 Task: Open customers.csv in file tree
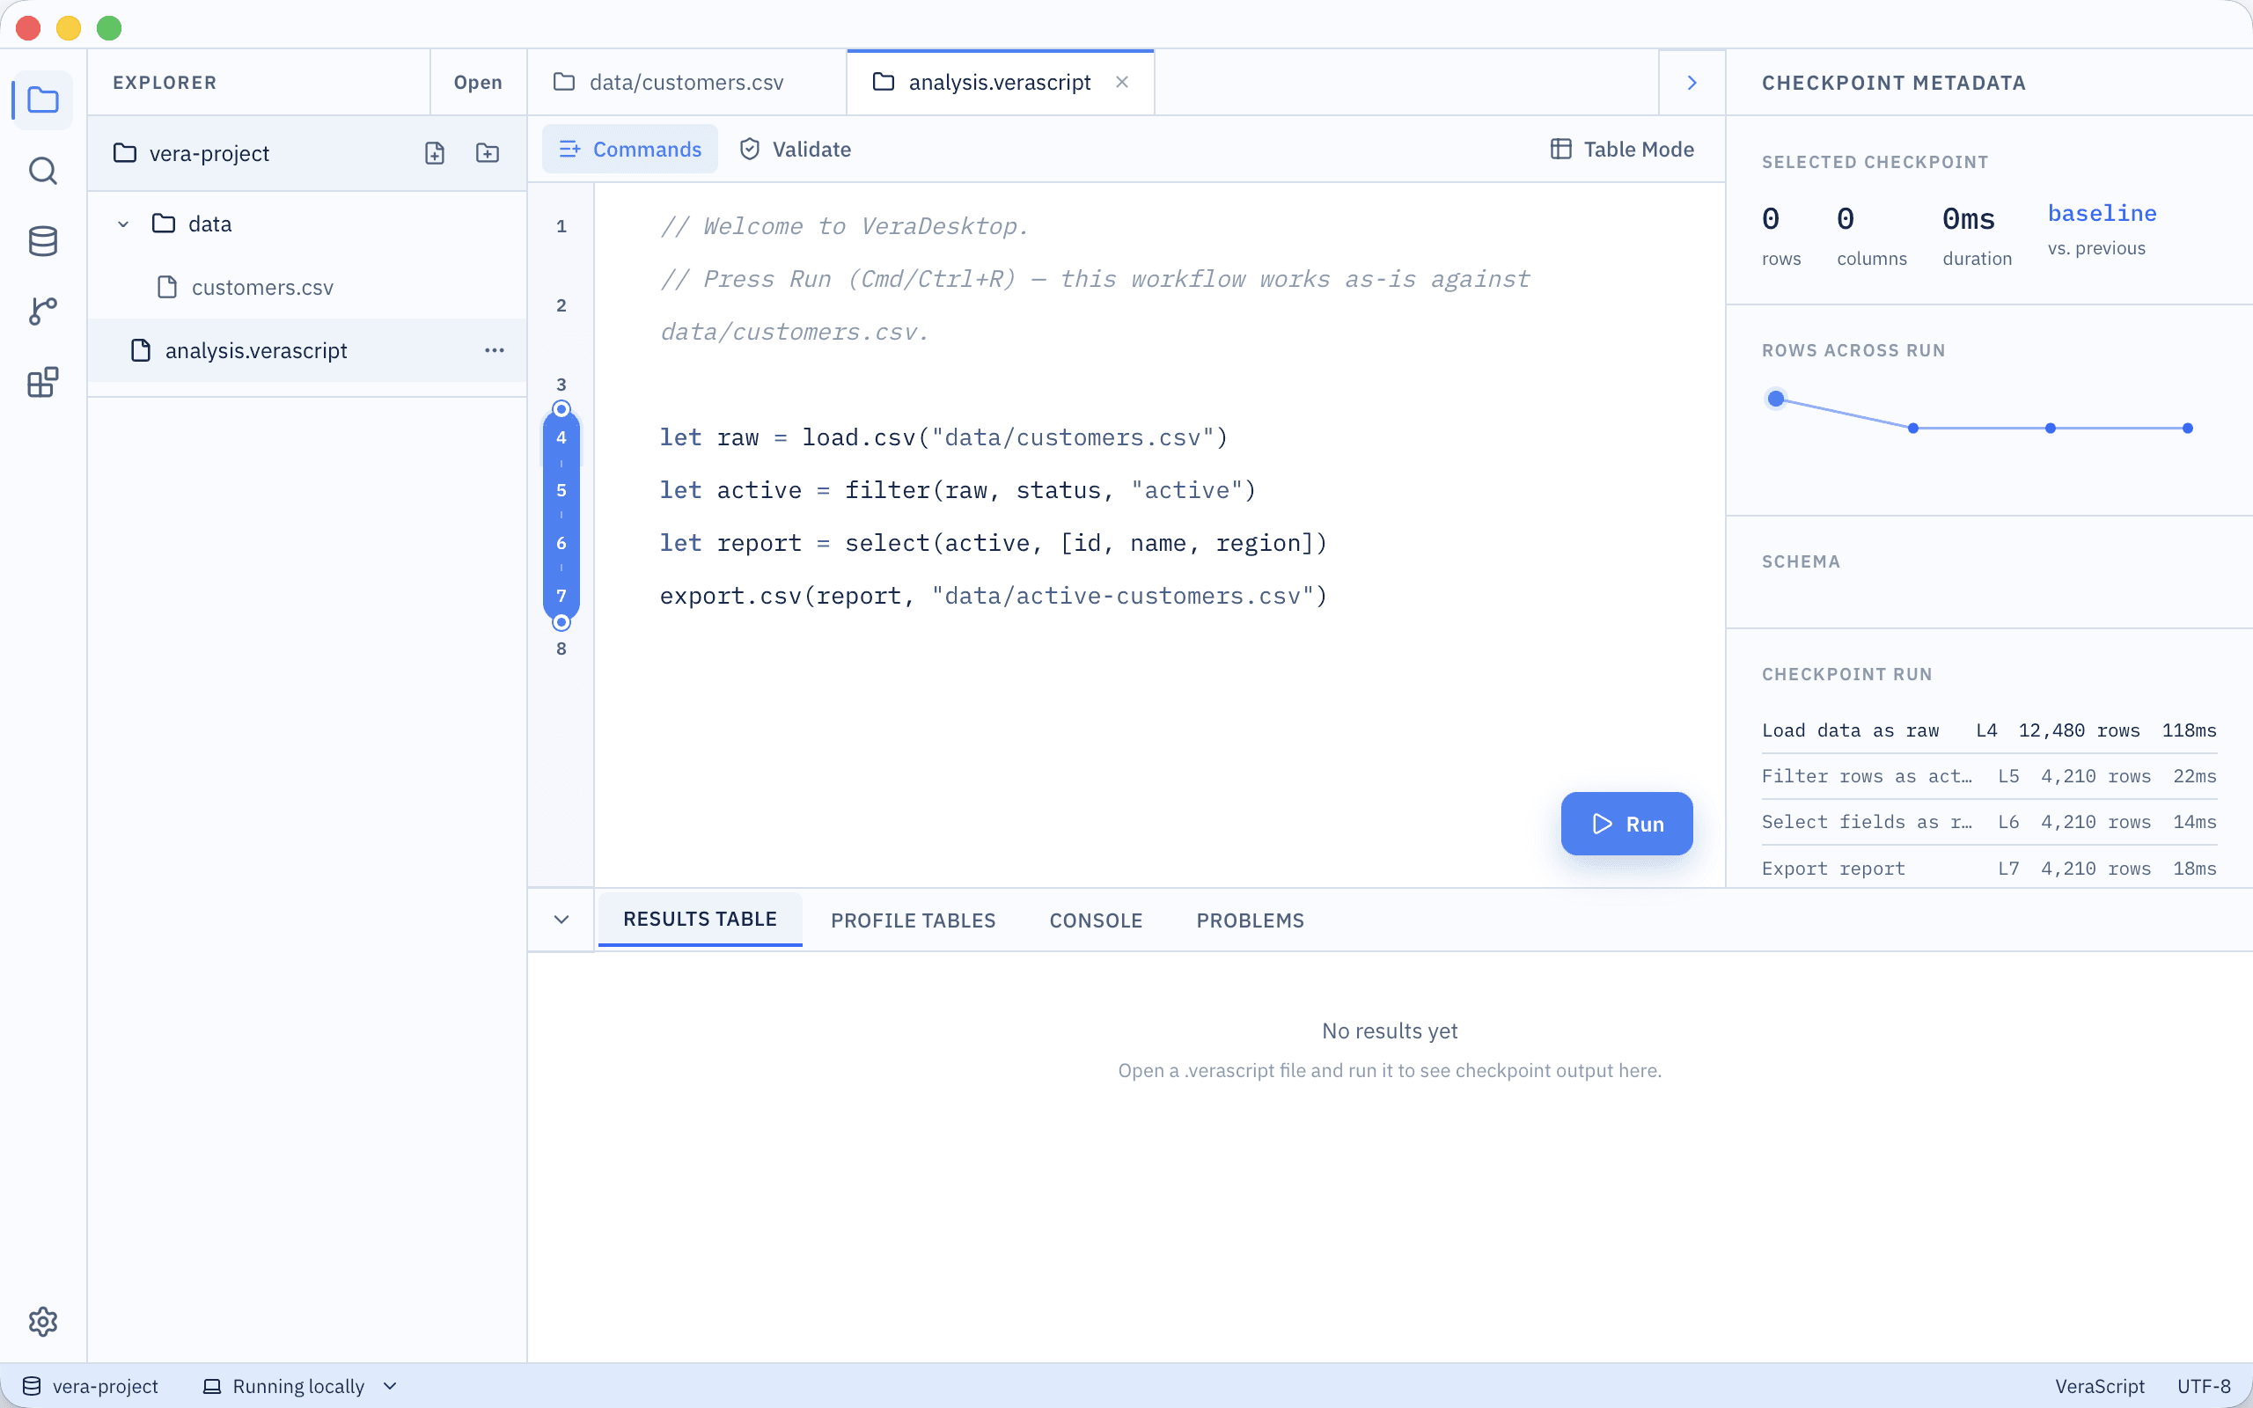(307, 287)
